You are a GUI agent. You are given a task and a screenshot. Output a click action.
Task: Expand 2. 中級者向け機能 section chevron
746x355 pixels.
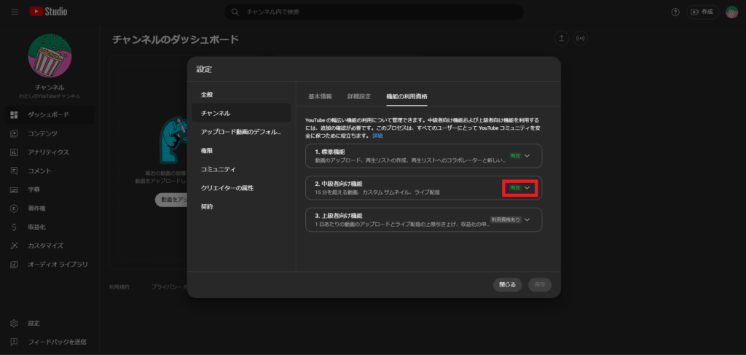click(x=527, y=188)
